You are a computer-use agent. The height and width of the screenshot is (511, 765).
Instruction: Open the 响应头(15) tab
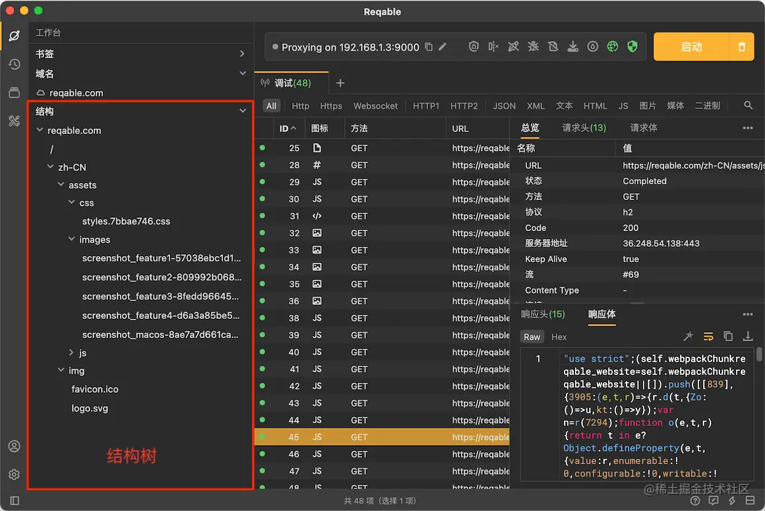click(x=543, y=314)
